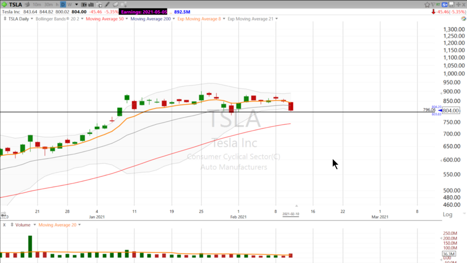Click the small triangle marker above date axis
The height and width of the screenshot is (263, 467).
click(x=296, y=206)
